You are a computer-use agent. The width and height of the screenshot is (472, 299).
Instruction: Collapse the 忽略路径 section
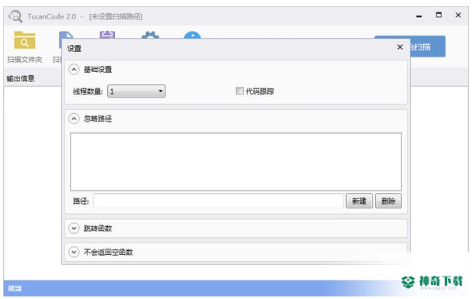74,119
